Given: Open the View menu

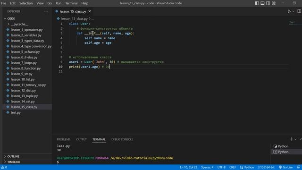Looking at the screenshot, I should click(40, 3).
